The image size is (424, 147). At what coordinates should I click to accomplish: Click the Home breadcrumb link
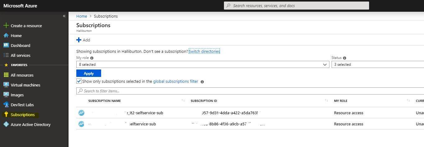(82, 16)
